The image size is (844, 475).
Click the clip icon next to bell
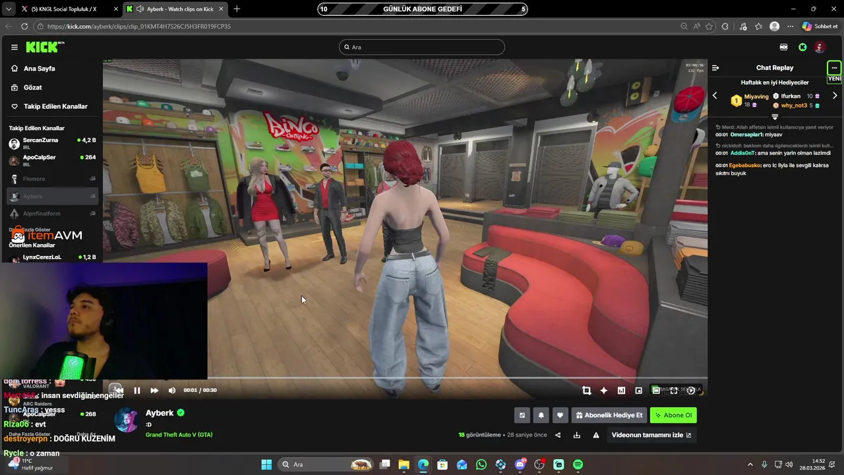point(522,415)
